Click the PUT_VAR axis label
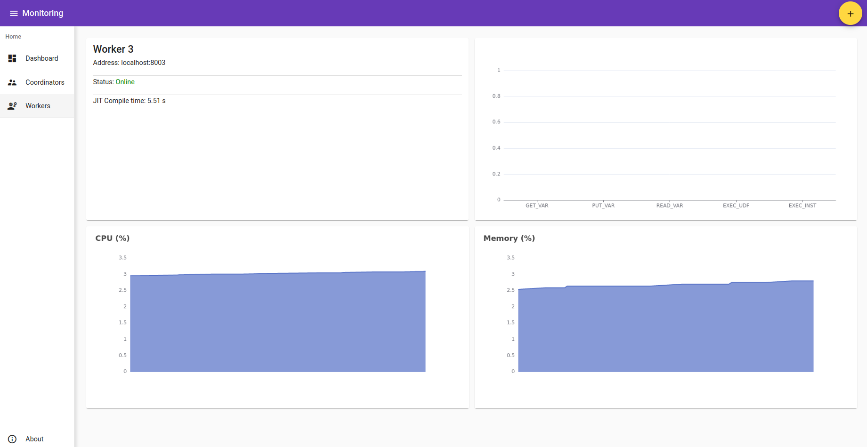867x447 pixels. coord(603,206)
